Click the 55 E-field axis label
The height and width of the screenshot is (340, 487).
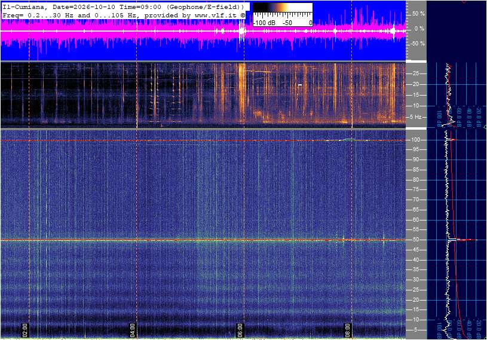[415, 230]
